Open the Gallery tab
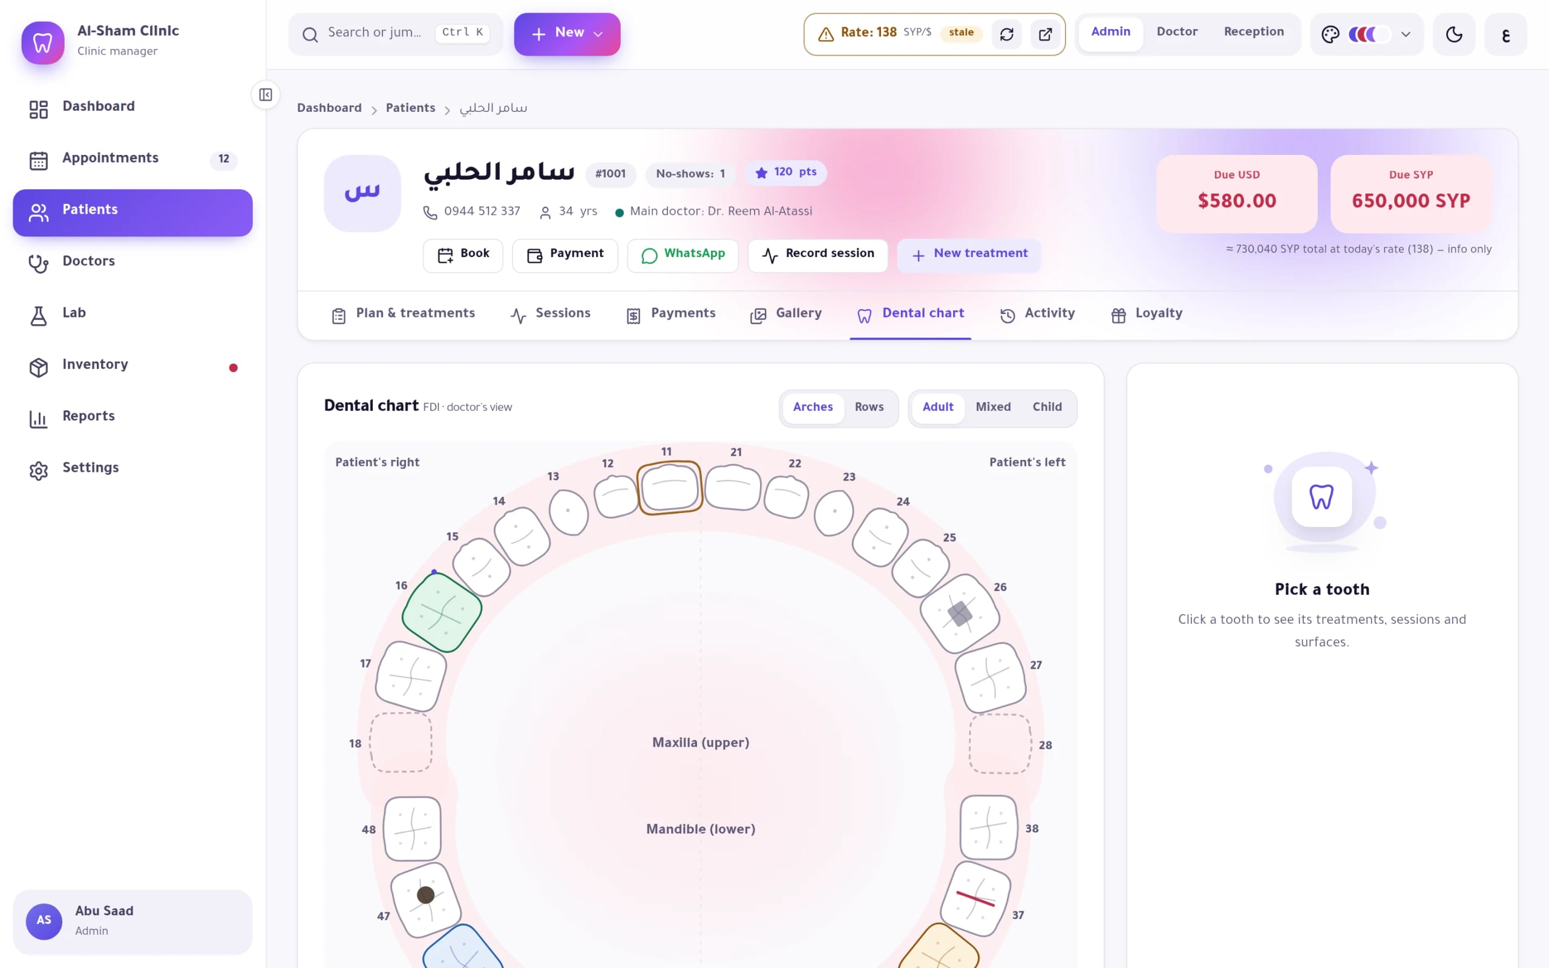Viewport: 1549px width, 968px height. click(786, 314)
